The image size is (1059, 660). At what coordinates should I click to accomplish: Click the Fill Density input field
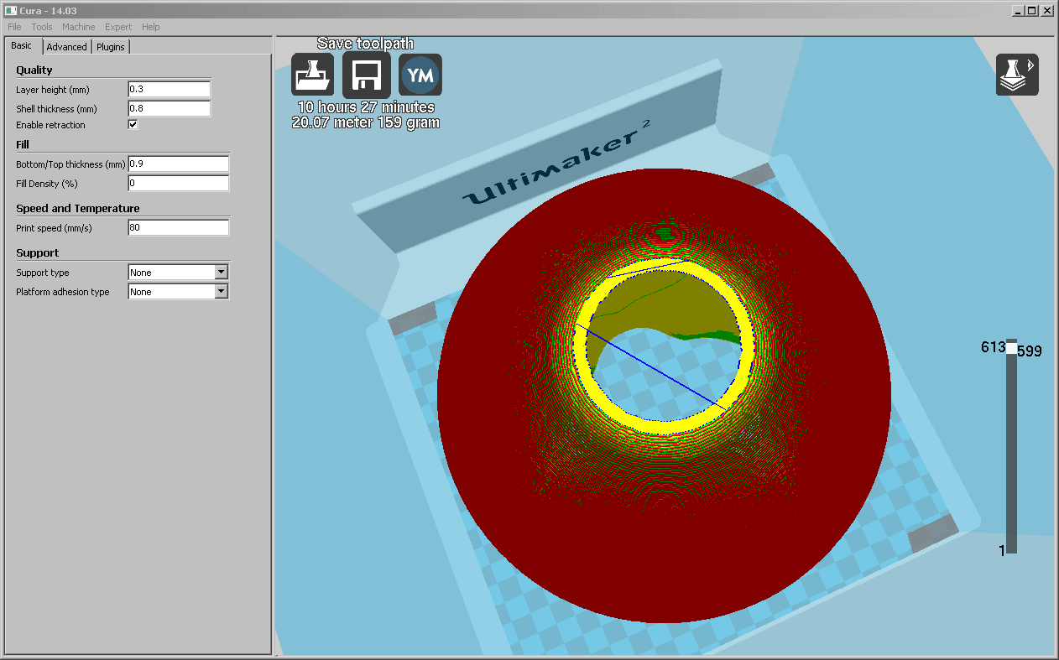(x=178, y=183)
